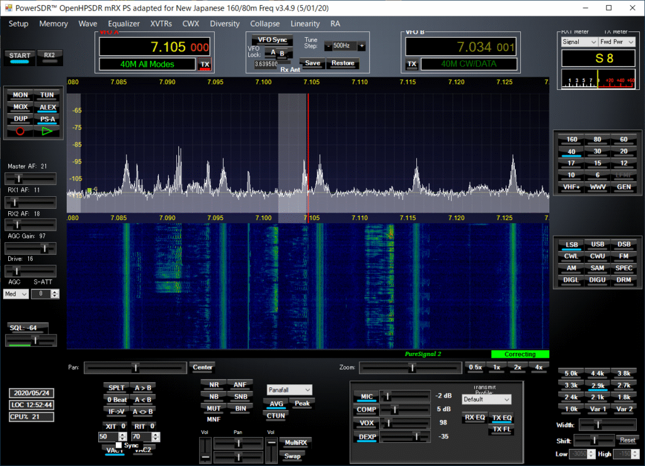The image size is (645, 466).
Task: Open the Setup menu
Action: click(x=18, y=24)
